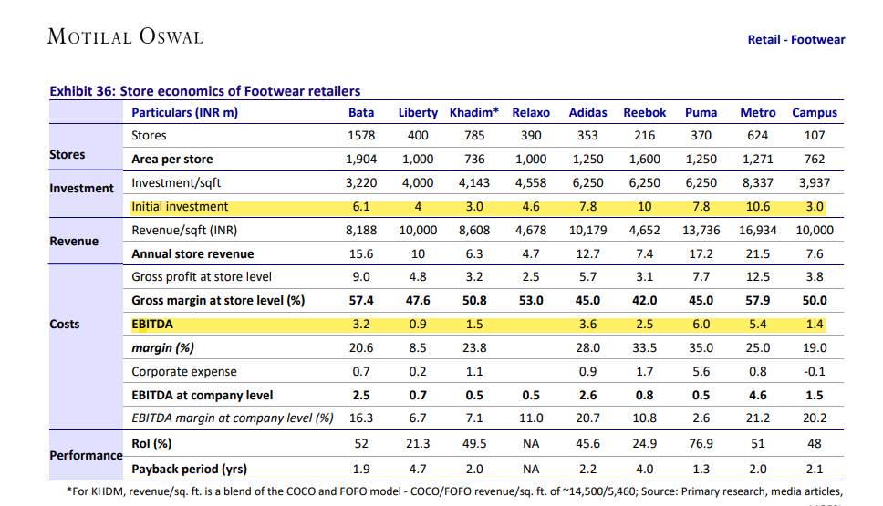Viewport: 883px width, 506px height.
Task: Click the Gross profit at store level label
Action: coord(201,277)
